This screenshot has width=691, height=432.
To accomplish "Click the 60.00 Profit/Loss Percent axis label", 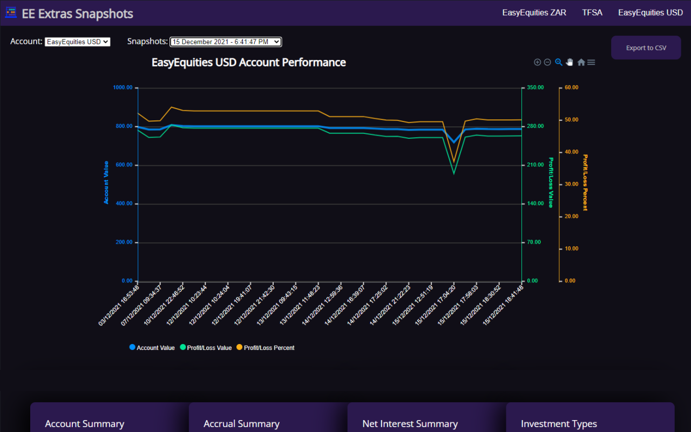I will pyautogui.click(x=571, y=87).
